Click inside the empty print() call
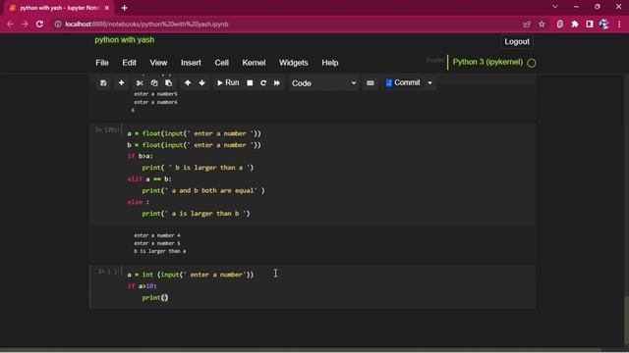The height and width of the screenshot is (353, 629). 164,298
